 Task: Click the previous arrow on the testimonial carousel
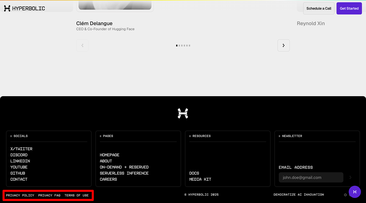(x=82, y=45)
